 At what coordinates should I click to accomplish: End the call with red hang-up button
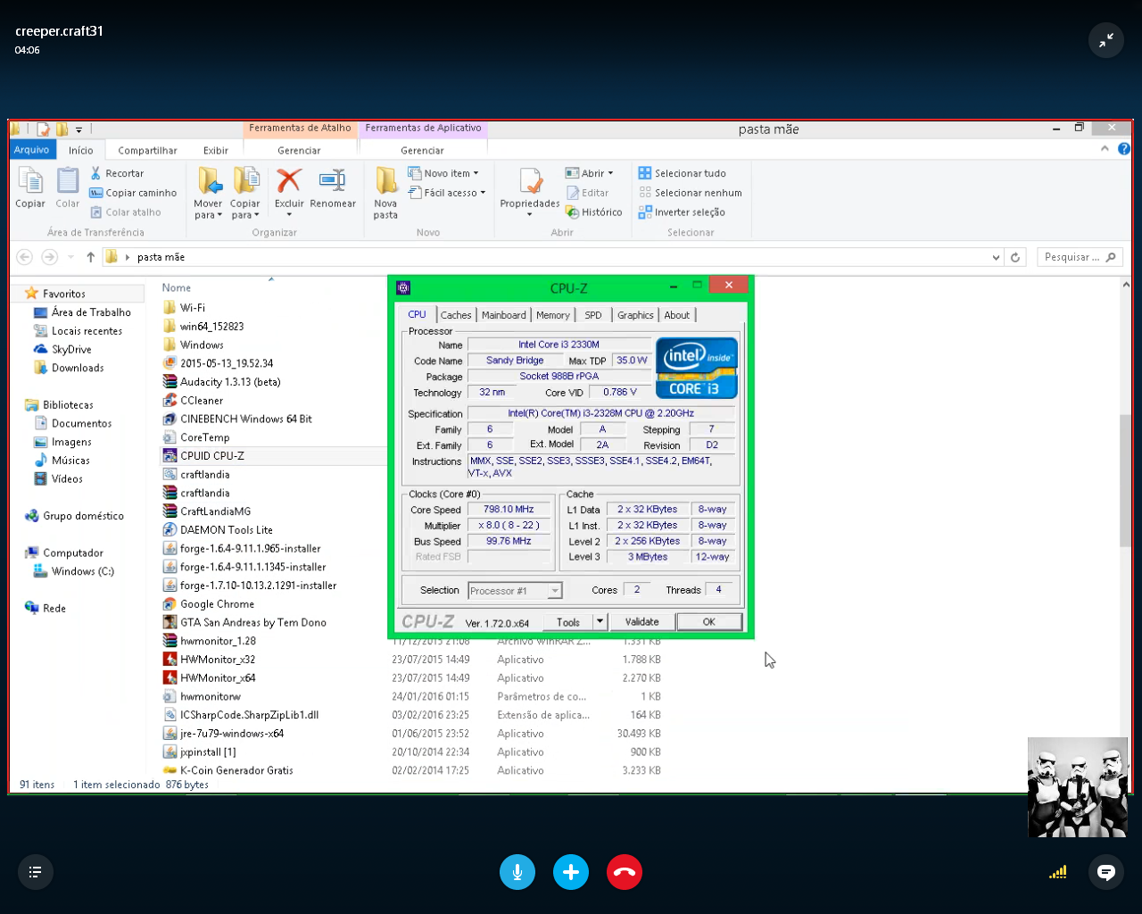click(625, 872)
